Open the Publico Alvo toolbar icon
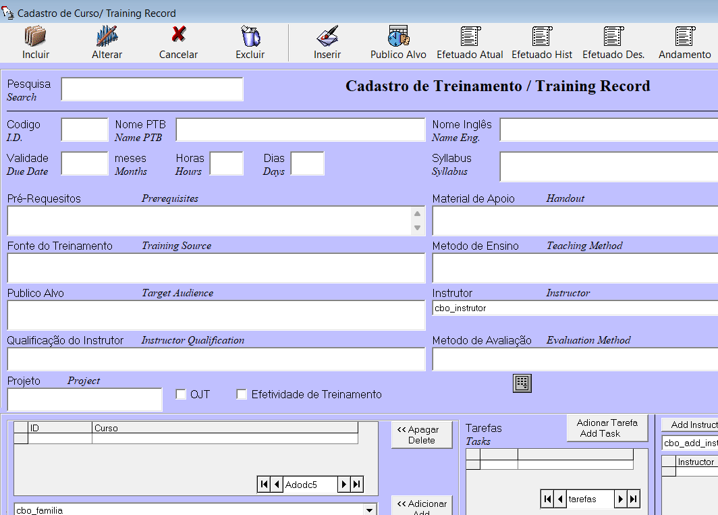Screen dimensions: 718x515 pyautogui.click(x=398, y=36)
